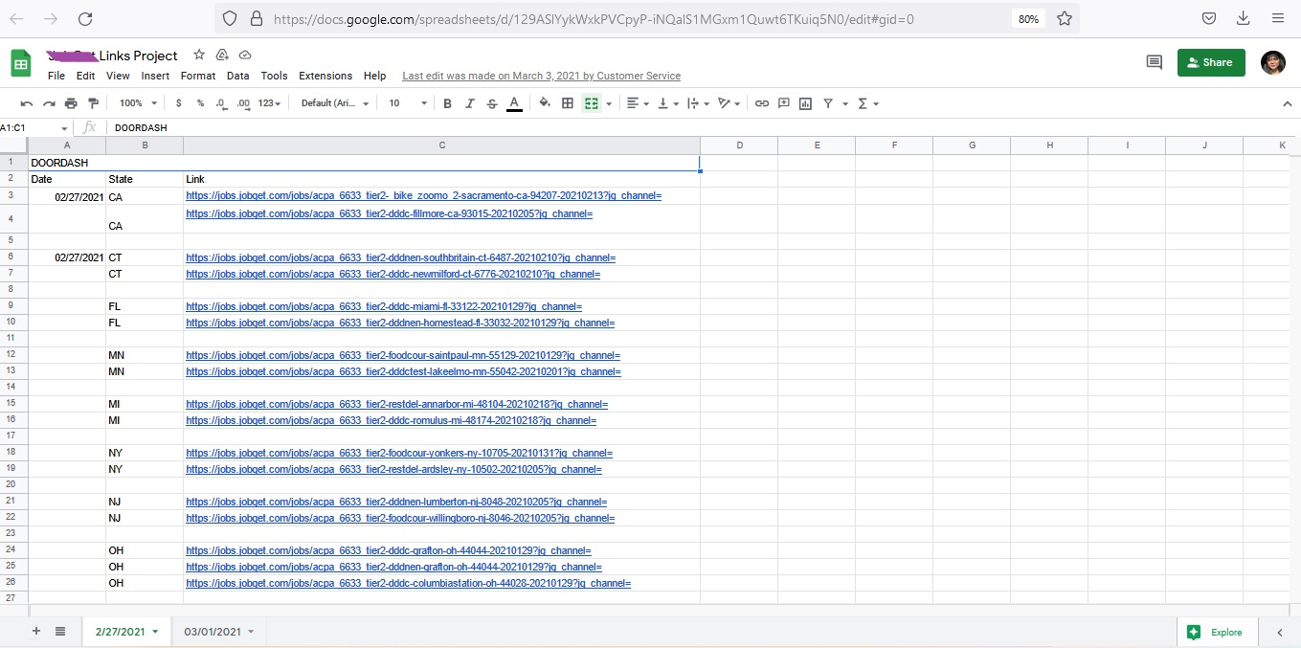Click the Insert chart icon
The image size is (1301, 648).
[x=806, y=103]
